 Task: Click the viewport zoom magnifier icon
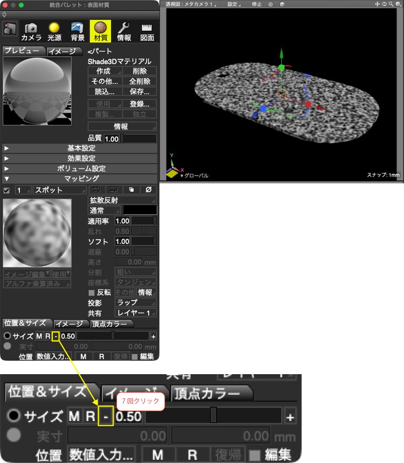click(391, 4)
